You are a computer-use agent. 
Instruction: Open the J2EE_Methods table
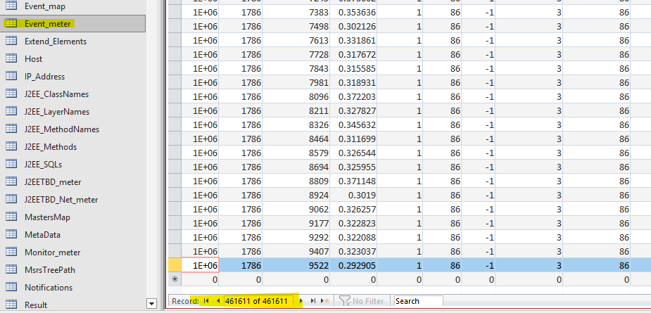click(73, 147)
